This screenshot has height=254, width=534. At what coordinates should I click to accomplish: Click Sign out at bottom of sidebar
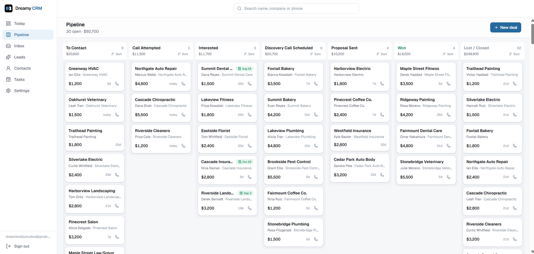point(28,246)
